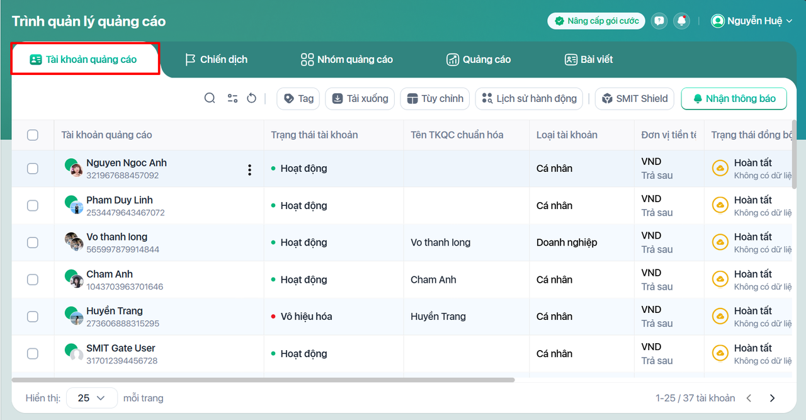The width and height of the screenshot is (806, 420).
Task: Click the search magnifier icon
Action: tap(210, 98)
